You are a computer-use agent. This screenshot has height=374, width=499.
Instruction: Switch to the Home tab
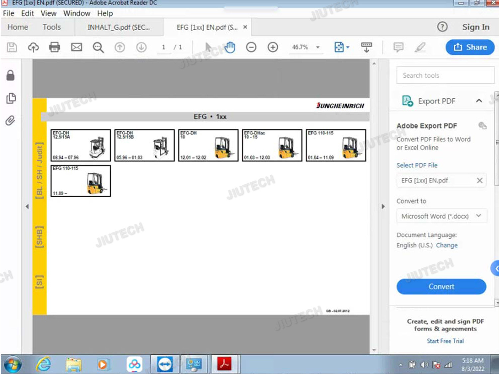pos(18,27)
